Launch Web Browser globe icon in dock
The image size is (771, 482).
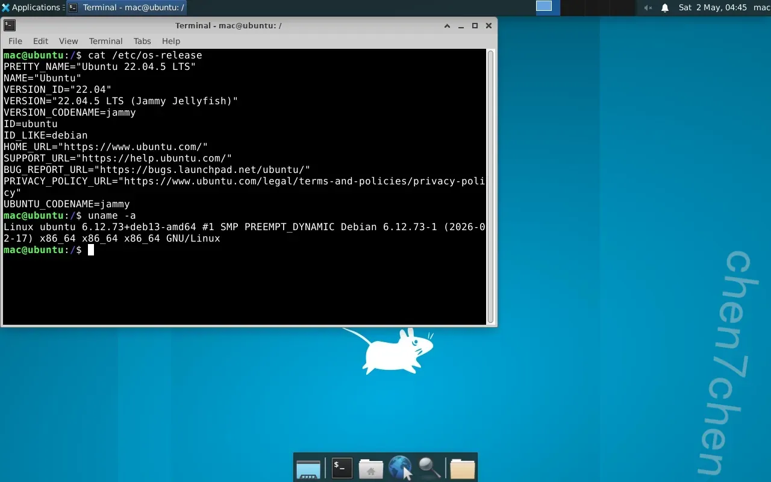pos(400,468)
